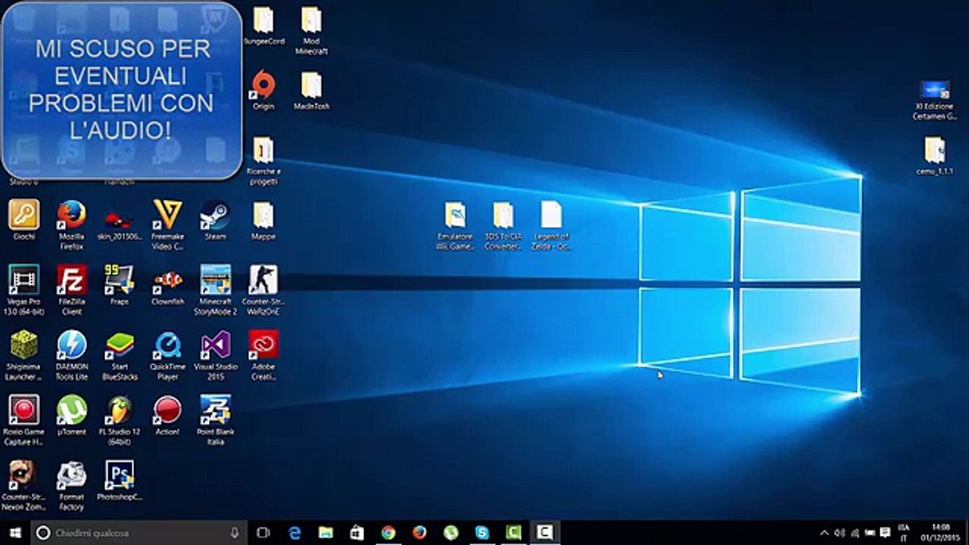Open Google Chrome from the taskbar

pos(388,533)
